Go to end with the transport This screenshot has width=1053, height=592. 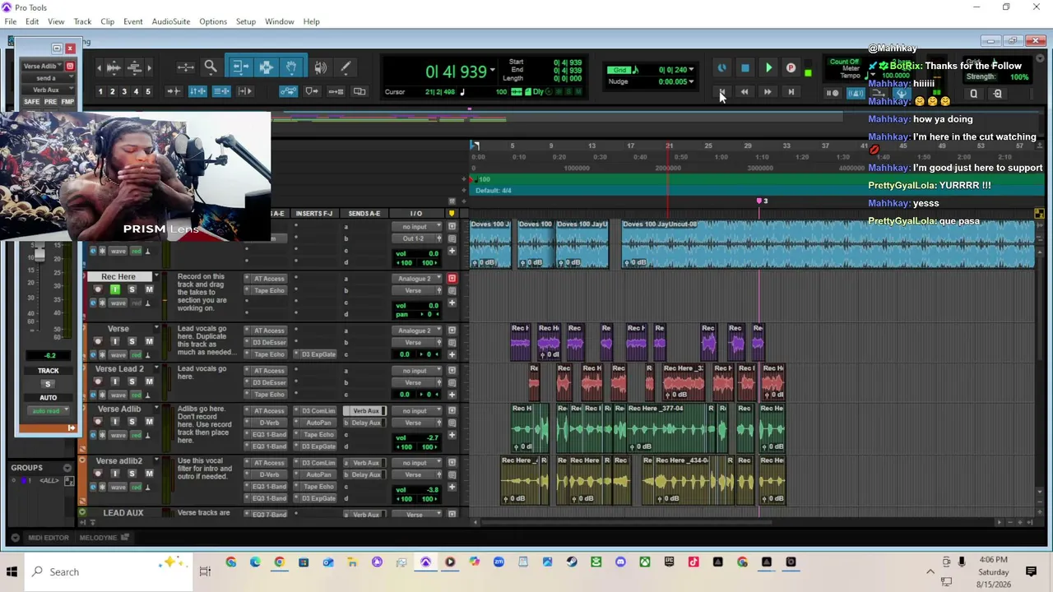click(791, 92)
